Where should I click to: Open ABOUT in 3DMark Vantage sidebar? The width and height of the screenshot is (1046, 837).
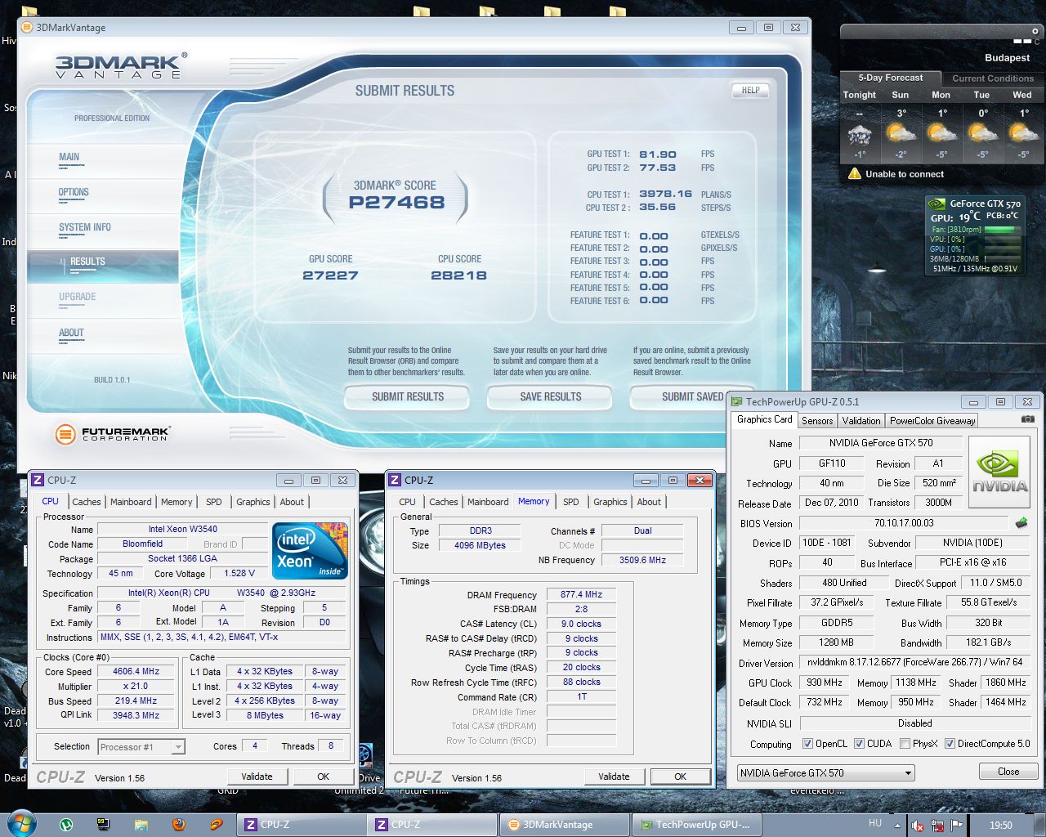(x=71, y=333)
